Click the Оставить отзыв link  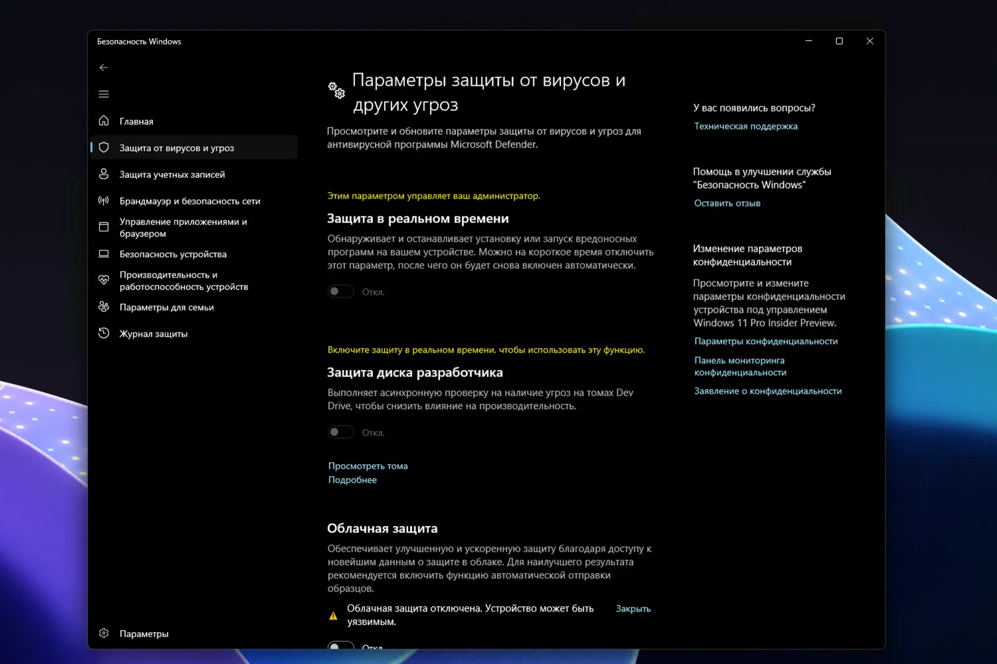pyautogui.click(x=727, y=203)
